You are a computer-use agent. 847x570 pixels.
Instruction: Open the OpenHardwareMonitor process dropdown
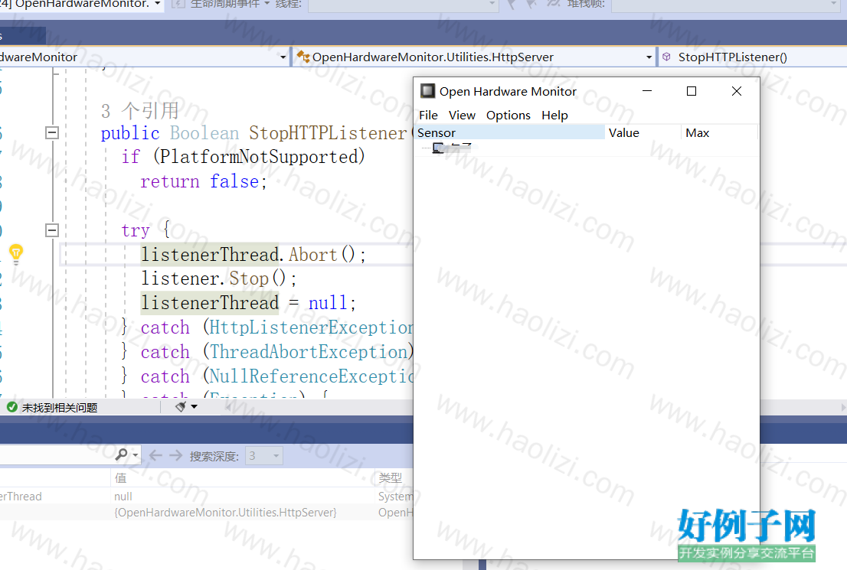[x=157, y=4]
